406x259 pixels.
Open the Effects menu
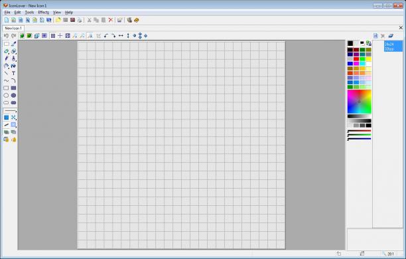pos(44,13)
